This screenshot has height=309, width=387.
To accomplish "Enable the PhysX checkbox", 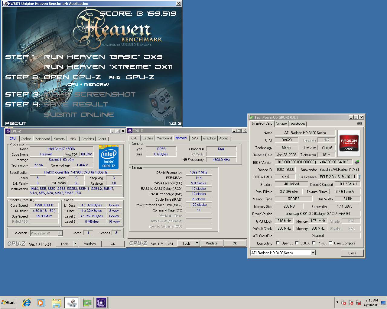I will (314, 243).
